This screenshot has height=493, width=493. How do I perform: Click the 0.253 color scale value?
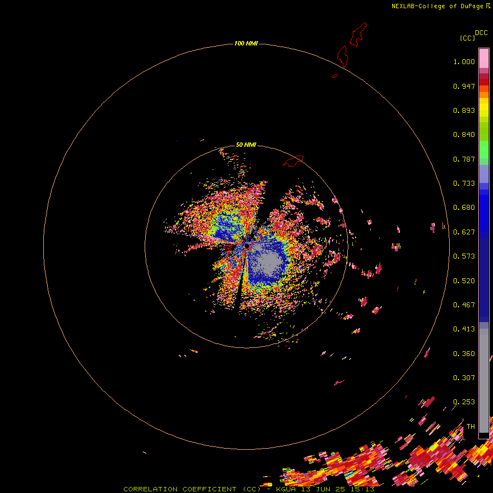(x=464, y=402)
